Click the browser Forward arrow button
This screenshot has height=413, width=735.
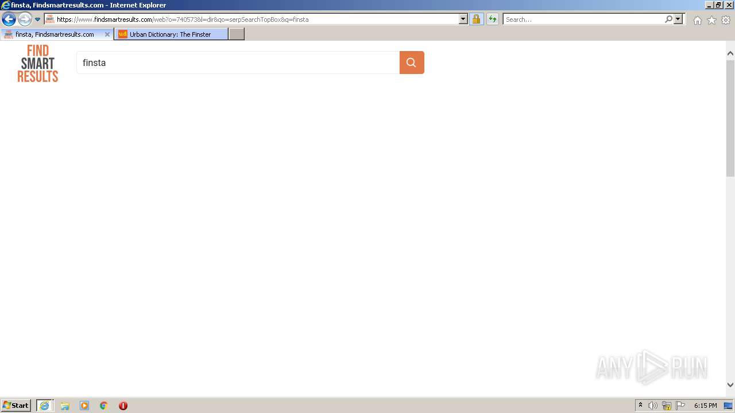(25, 20)
